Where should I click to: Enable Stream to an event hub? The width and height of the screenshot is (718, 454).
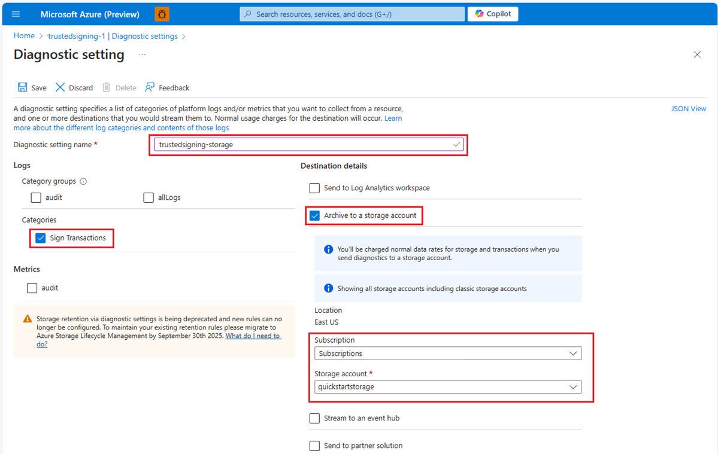[314, 418]
